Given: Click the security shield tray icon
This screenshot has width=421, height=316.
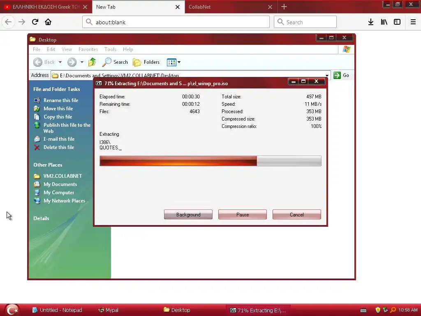Looking at the screenshot, I should point(378,310).
